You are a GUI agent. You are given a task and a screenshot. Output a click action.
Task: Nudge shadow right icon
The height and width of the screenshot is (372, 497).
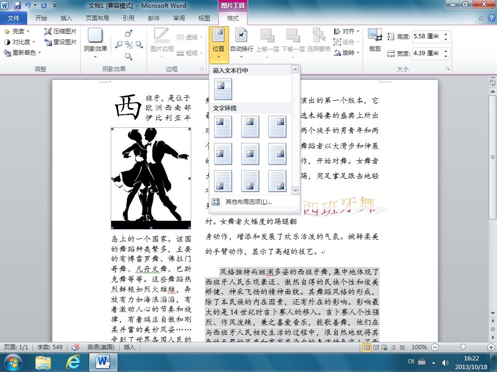(139, 45)
